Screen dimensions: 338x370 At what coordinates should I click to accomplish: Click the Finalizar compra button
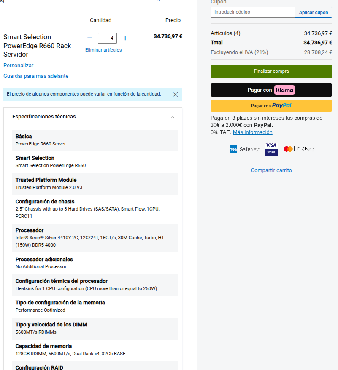[x=271, y=71]
